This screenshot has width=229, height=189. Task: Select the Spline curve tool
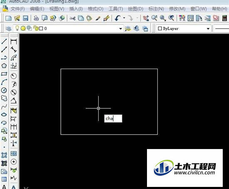[x=4, y=107]
